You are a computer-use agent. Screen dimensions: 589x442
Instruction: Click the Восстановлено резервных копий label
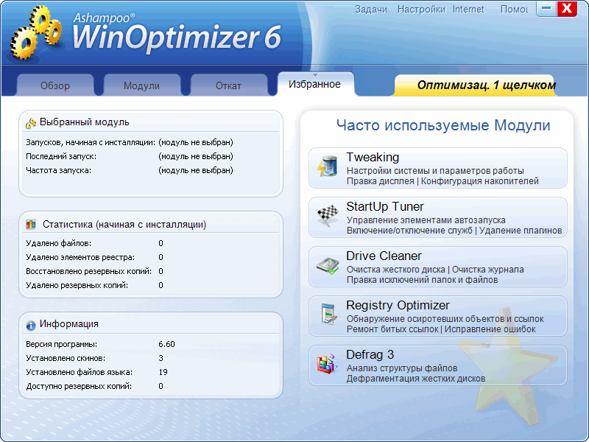pyautogui.click(x=88, y=271)
